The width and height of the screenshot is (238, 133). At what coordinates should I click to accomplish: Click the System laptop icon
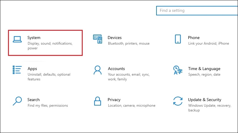point(17,39)
